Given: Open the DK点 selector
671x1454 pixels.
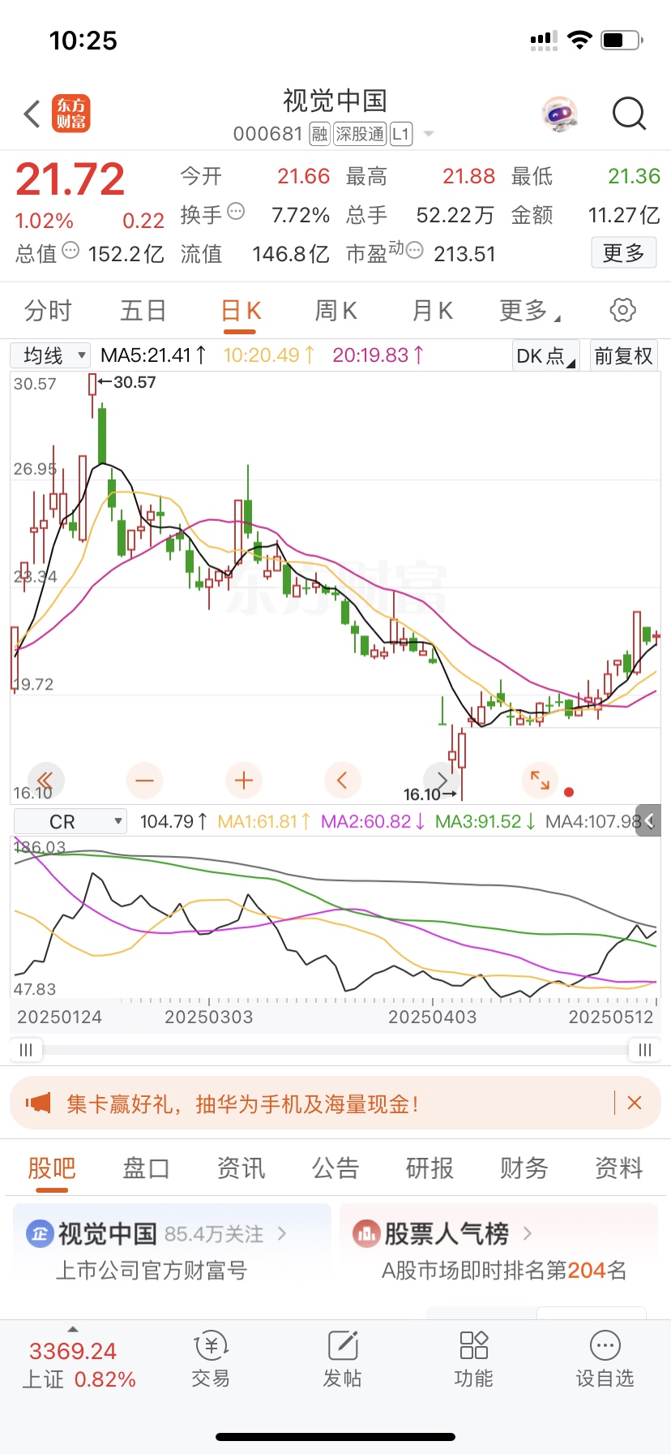Looking at the screenshot, I should [546, 355].
